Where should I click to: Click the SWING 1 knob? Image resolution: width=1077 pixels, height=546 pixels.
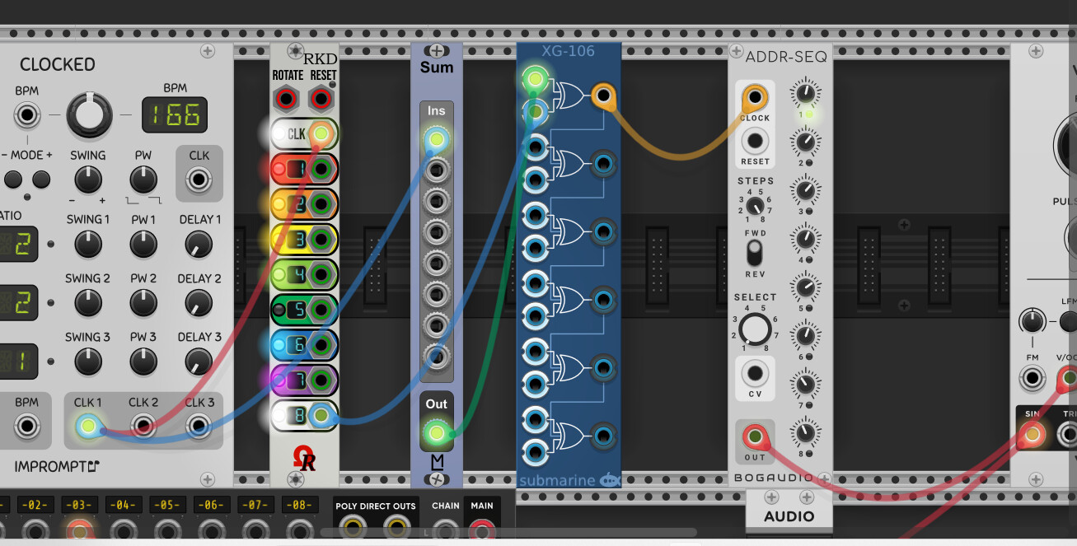click(87, 244)
